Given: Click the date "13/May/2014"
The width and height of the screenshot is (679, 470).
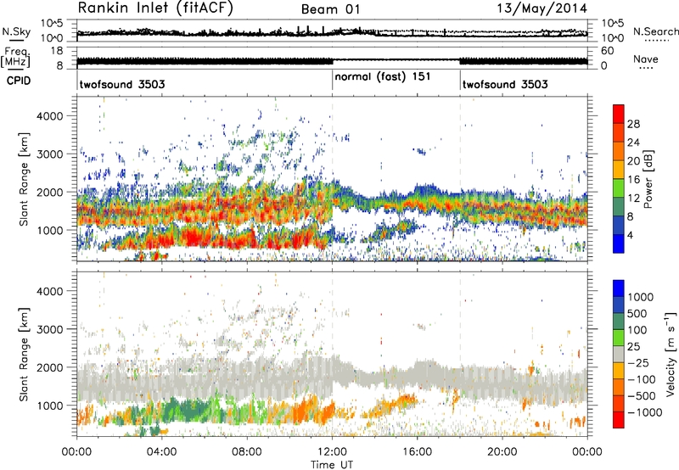Looking at the screenshot, I should click(542, 8).
